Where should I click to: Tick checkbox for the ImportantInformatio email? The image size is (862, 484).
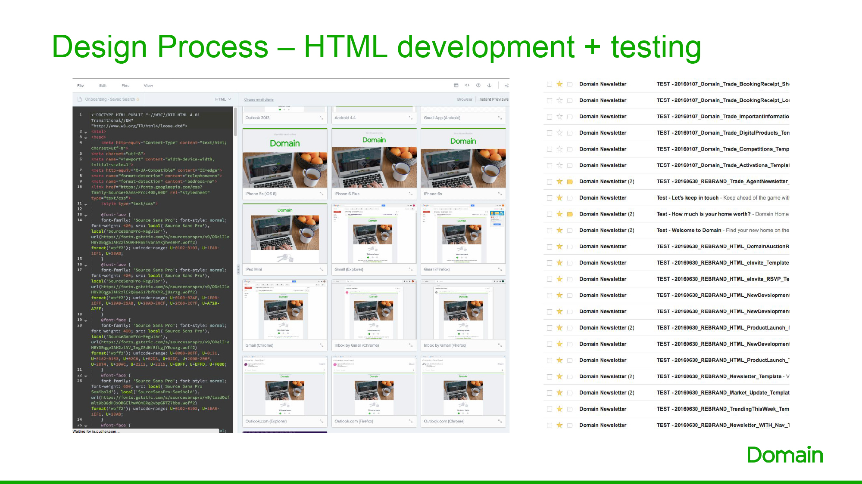pyautogui.click(x=550, y=117)
